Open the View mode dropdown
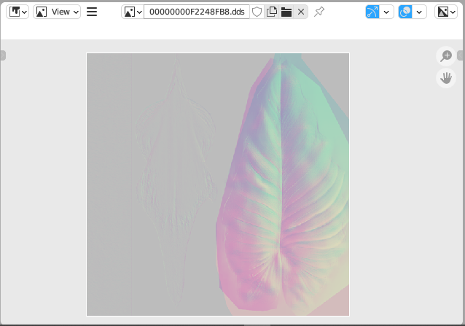Viewport: 465px width, 326px height. click(x=57, y=12)
